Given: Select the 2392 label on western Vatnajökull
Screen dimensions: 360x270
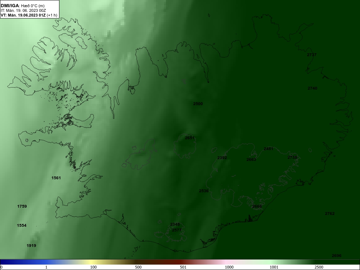Looking at the screenshot, I should click(222, 158).
